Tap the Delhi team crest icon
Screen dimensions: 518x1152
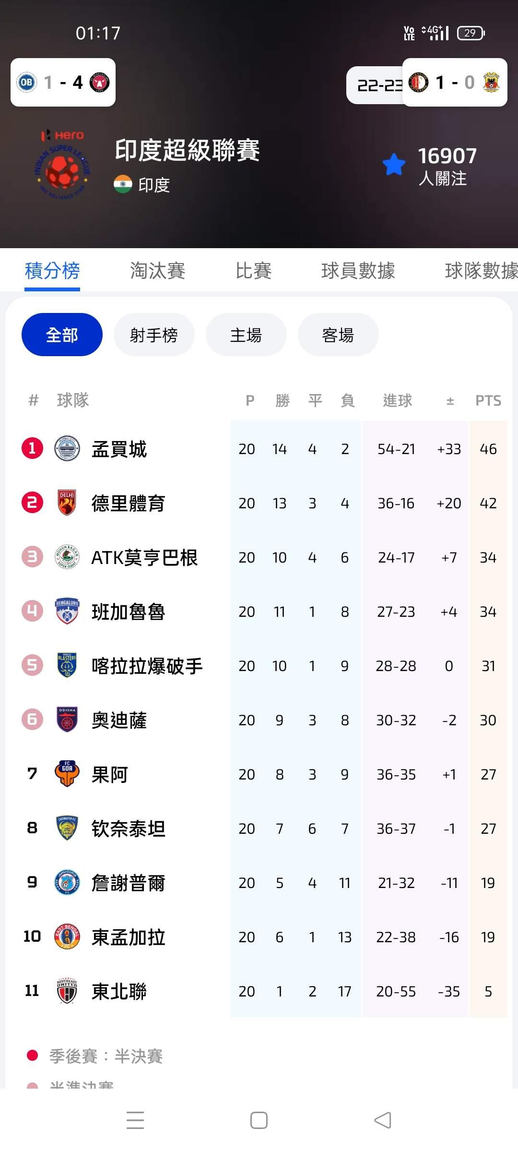(67, 503)
